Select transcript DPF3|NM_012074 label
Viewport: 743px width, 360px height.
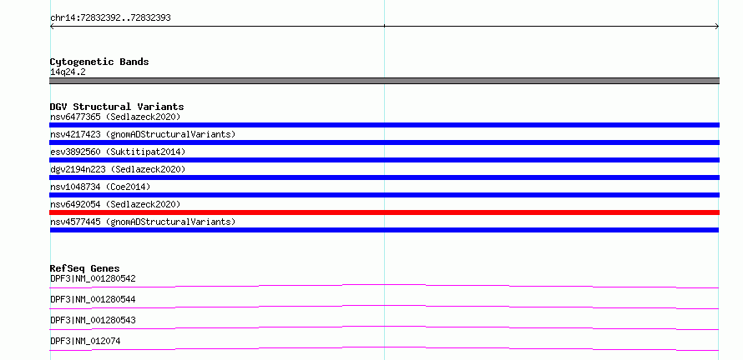85,341
